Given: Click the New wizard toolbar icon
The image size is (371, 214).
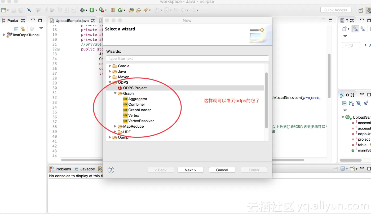Looking at the screenshot, I should point(4,10).
